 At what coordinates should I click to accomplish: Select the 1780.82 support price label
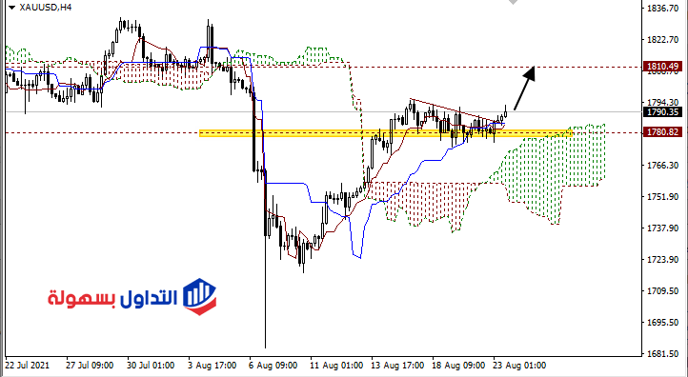coord(662,132)
